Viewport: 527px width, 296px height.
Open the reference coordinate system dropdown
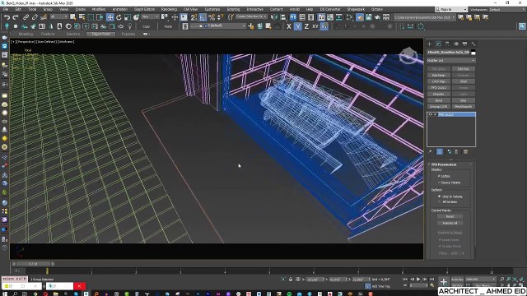tap(150, 16)
